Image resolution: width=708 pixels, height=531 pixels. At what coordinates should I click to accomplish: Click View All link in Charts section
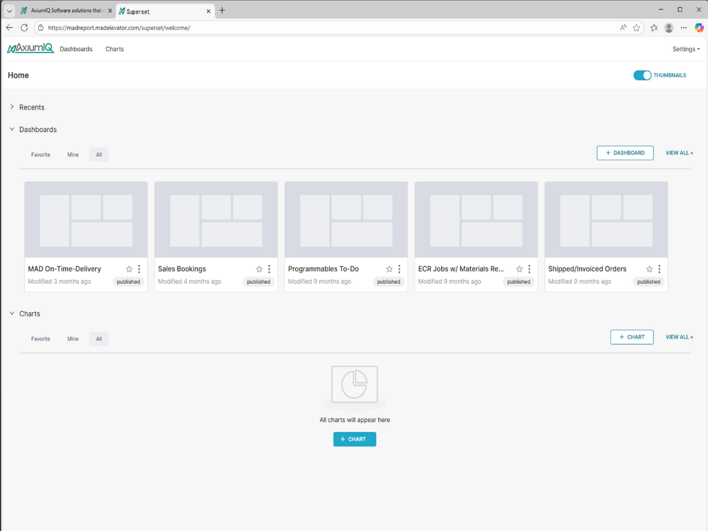pyautogui.click(x=679, y=337)
